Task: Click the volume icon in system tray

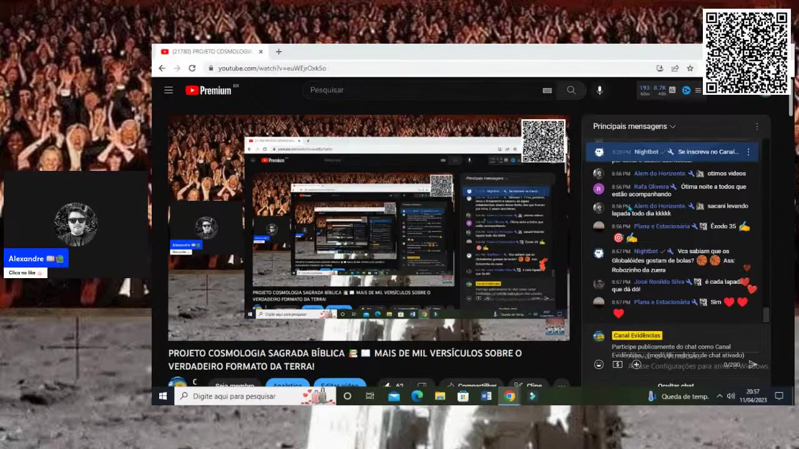Action: tap(731, 396)
